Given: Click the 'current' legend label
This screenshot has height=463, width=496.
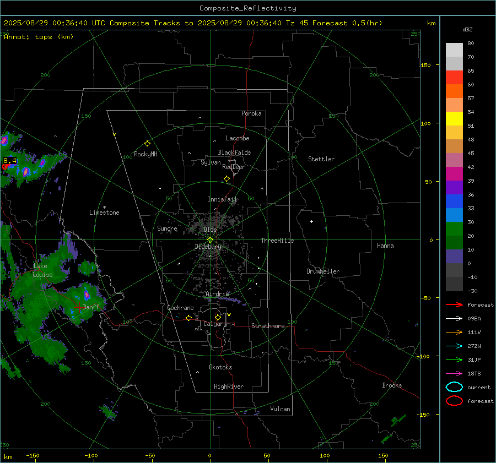Looking at the screenshot, I should pos(479,387).
